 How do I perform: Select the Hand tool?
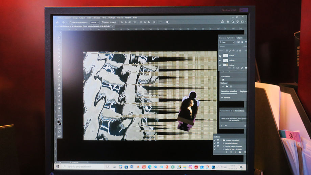point(59,108)
